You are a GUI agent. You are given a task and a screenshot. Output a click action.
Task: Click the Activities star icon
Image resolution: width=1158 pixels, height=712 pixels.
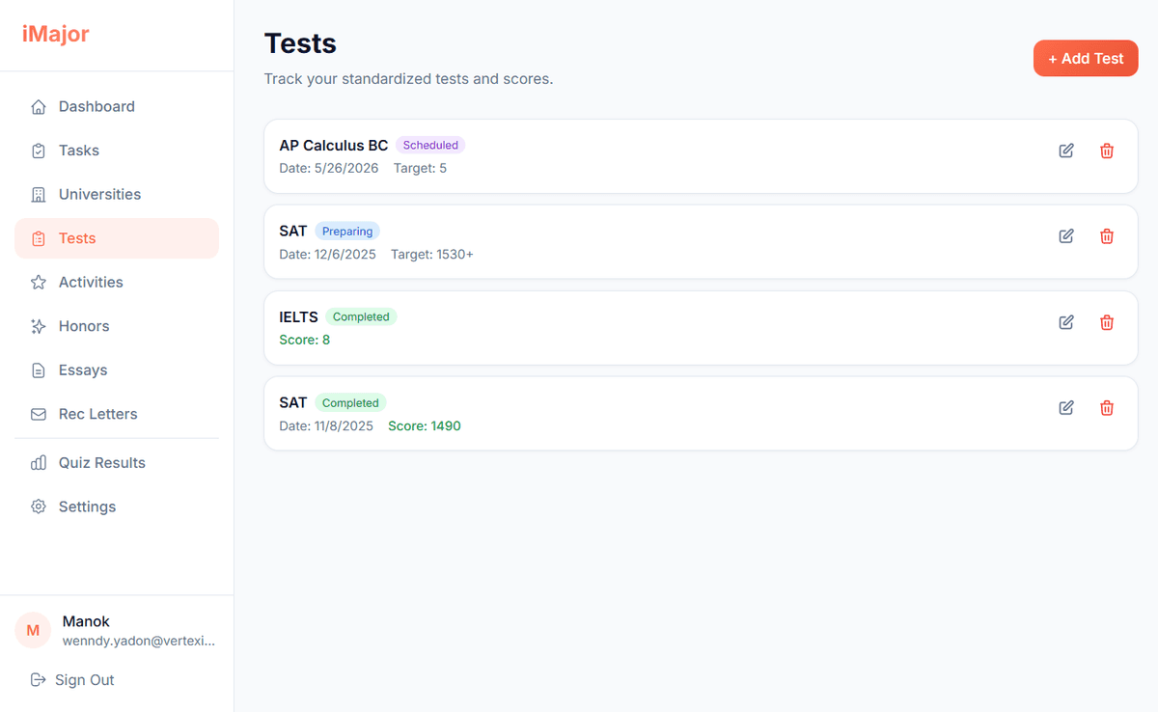[39, 282]
